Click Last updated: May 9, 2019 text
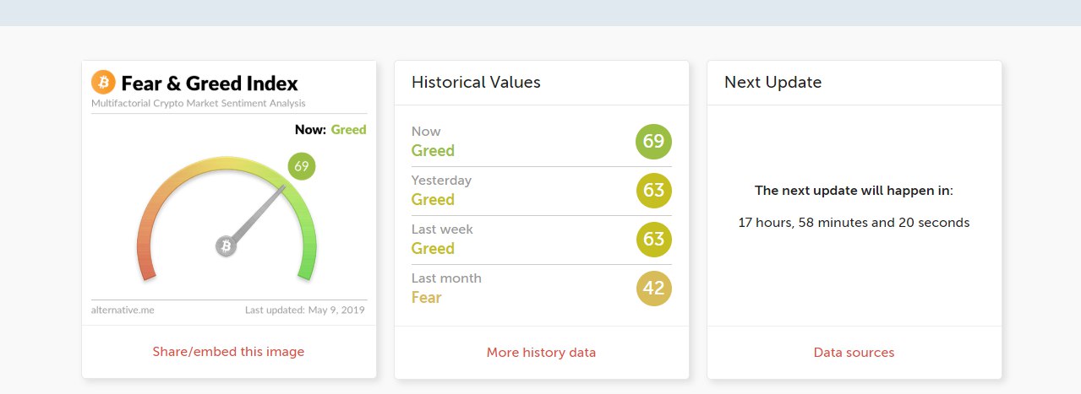This screenshot has height=394, width=1081. (305, 310)
